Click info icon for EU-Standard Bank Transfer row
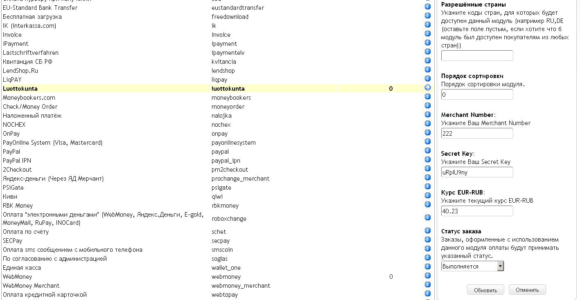This screenshot has width=580, height=300. pos(428,7)
